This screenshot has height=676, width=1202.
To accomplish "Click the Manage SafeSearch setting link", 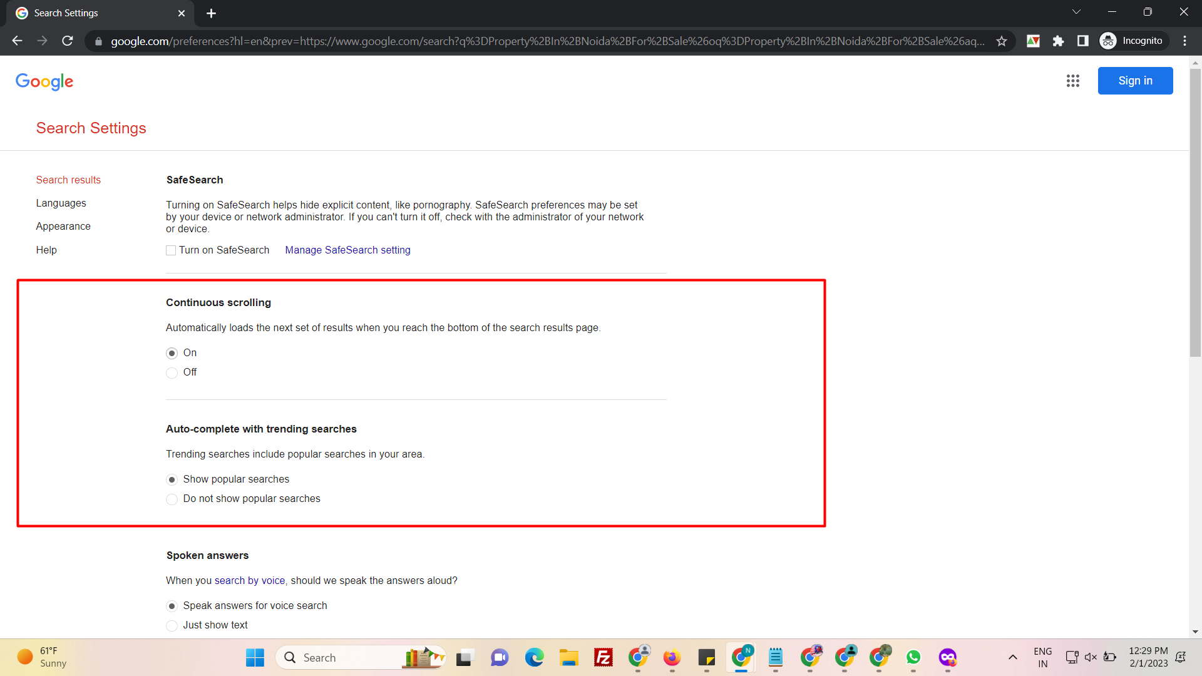I will [x=347, y=250].
